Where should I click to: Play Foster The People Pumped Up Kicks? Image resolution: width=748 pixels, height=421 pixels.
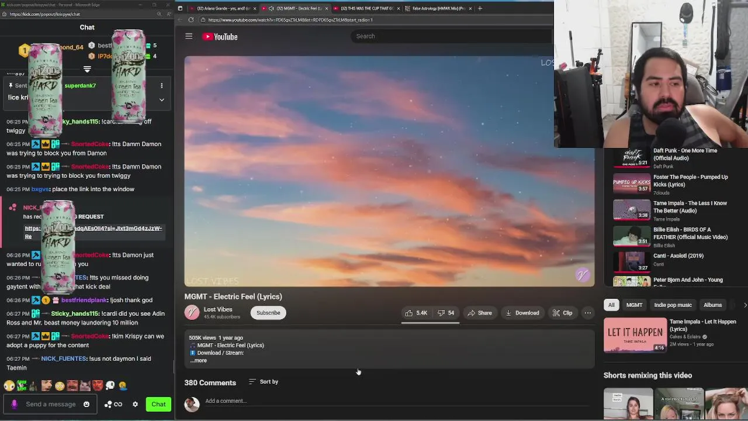(631, 184)
